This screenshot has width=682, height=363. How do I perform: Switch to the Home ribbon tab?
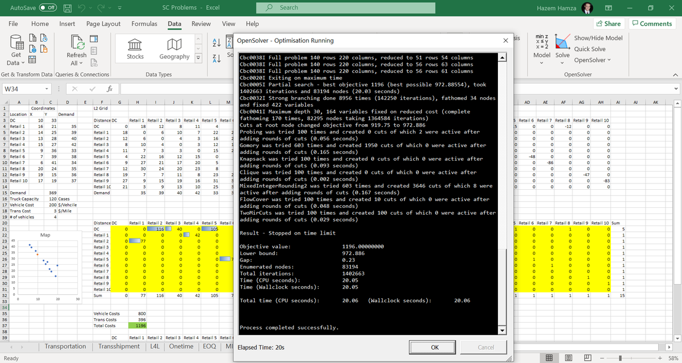[40, 24]
